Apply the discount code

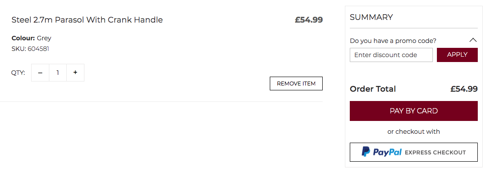(457, 55)
